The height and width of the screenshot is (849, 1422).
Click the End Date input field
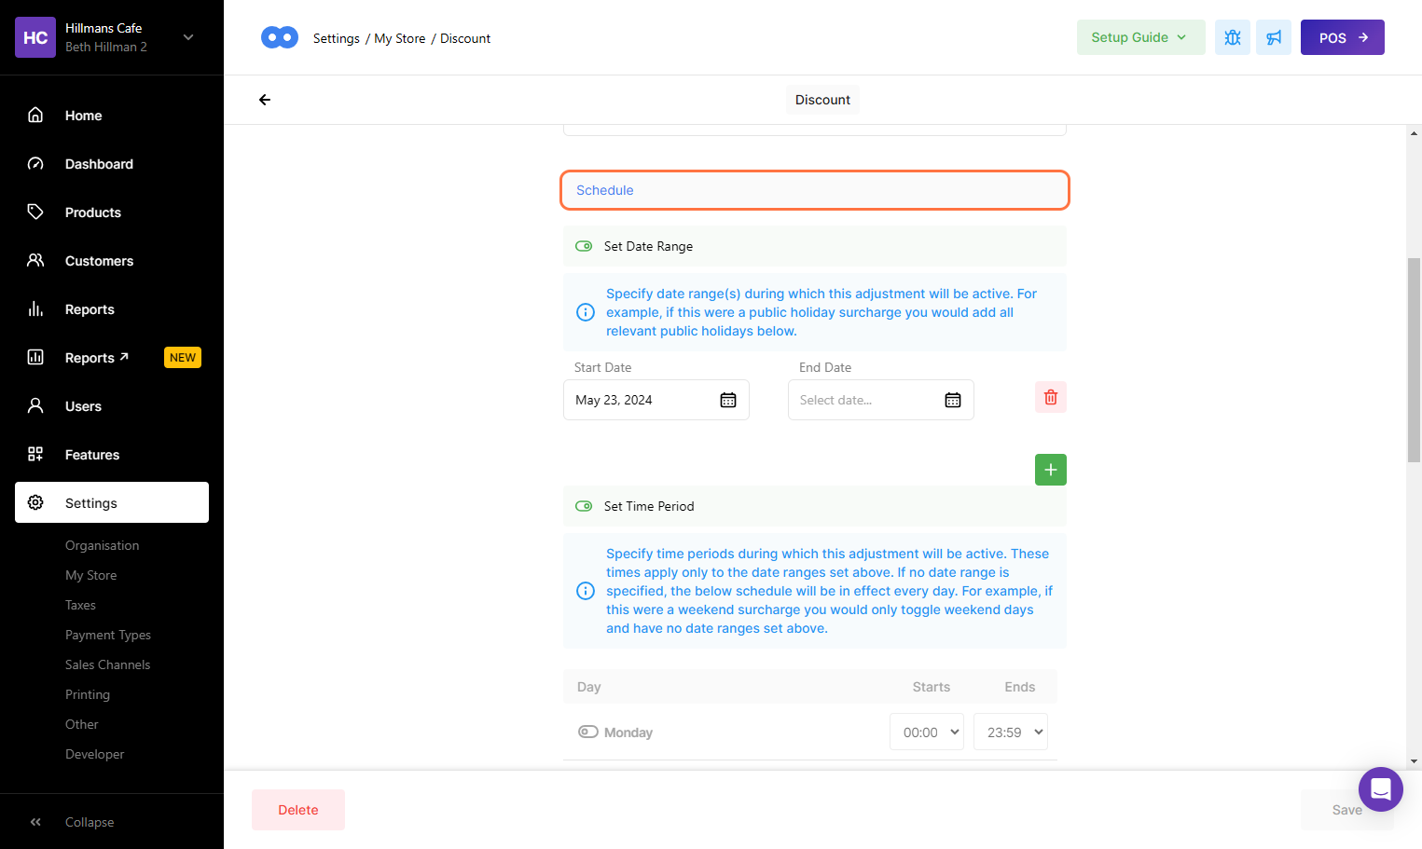[863, 400]
